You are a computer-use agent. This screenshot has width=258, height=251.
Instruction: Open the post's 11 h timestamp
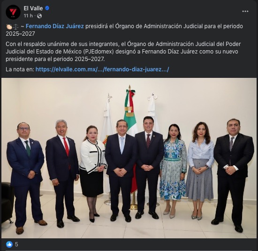click(x=28, y=16)
